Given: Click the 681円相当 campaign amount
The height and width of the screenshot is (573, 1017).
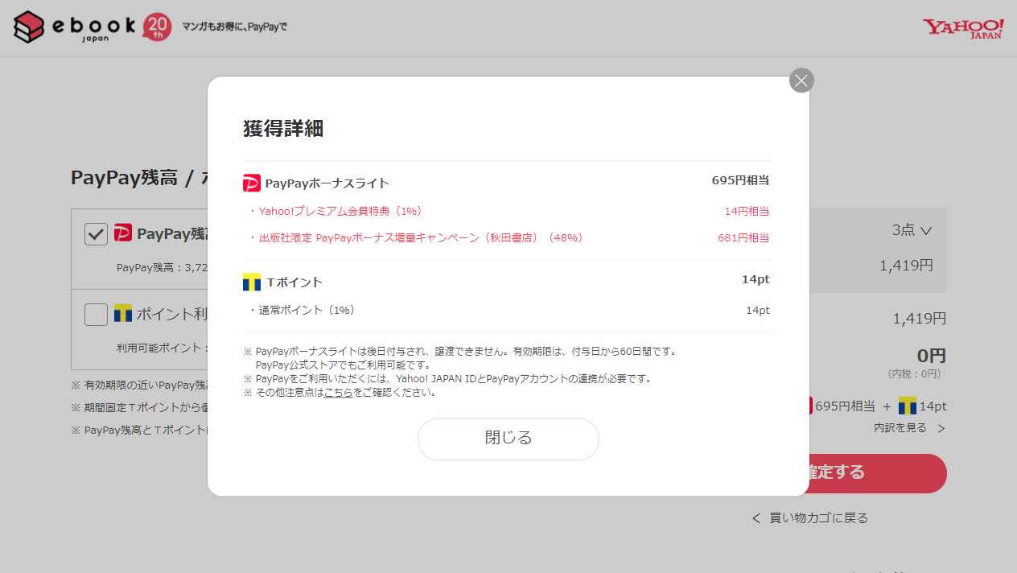Looking at the screenshot, I should tap(743, 237).
